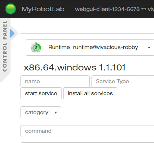Focus the service name input field

[x=55, y=81]
